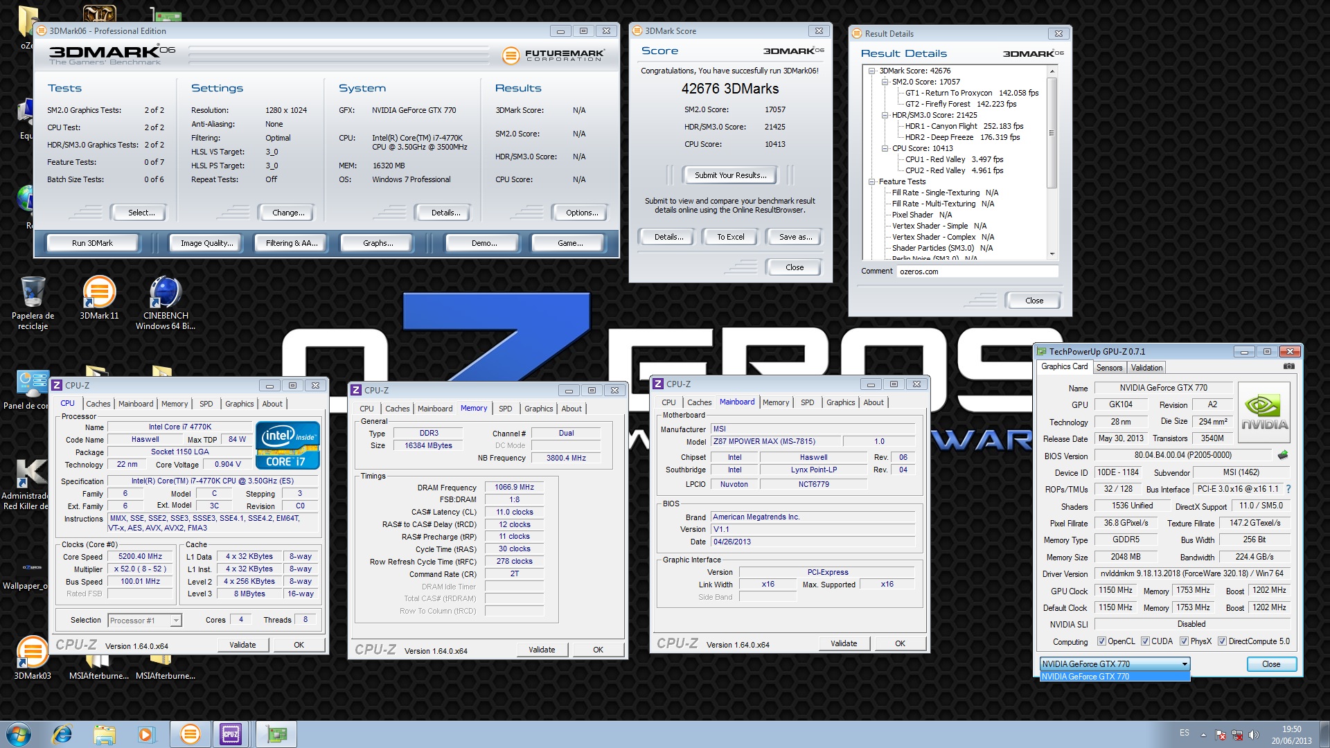The height and width of the screenshot is (748, 1330).
Task: Click the Close button in GPU-Z
Action: pyautogui.click(x=1271, y=664)
